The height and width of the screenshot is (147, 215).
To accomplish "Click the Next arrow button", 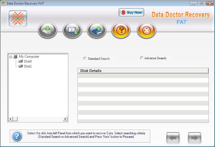I will [x=194, y=138].
